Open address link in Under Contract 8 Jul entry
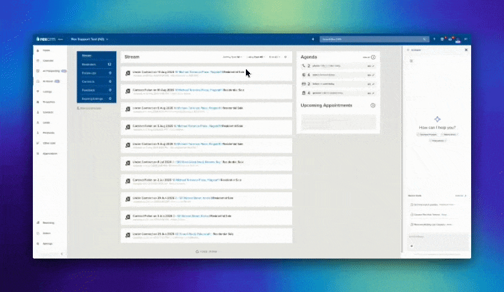Screen dimensions: 504x292 197,162
